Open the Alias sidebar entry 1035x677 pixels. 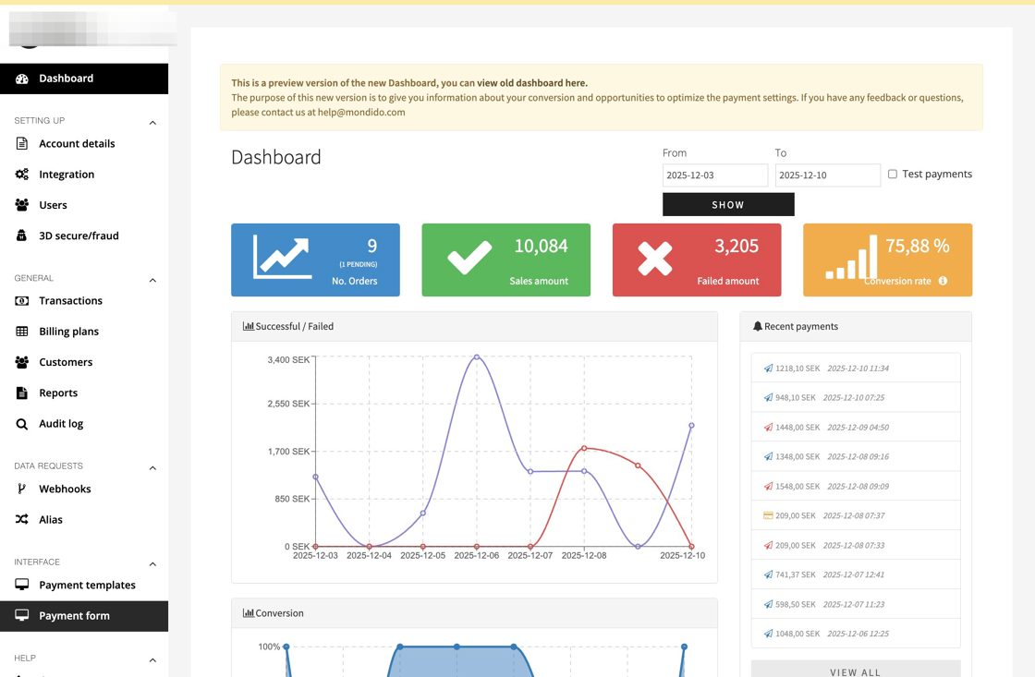[x=84, y=519]
